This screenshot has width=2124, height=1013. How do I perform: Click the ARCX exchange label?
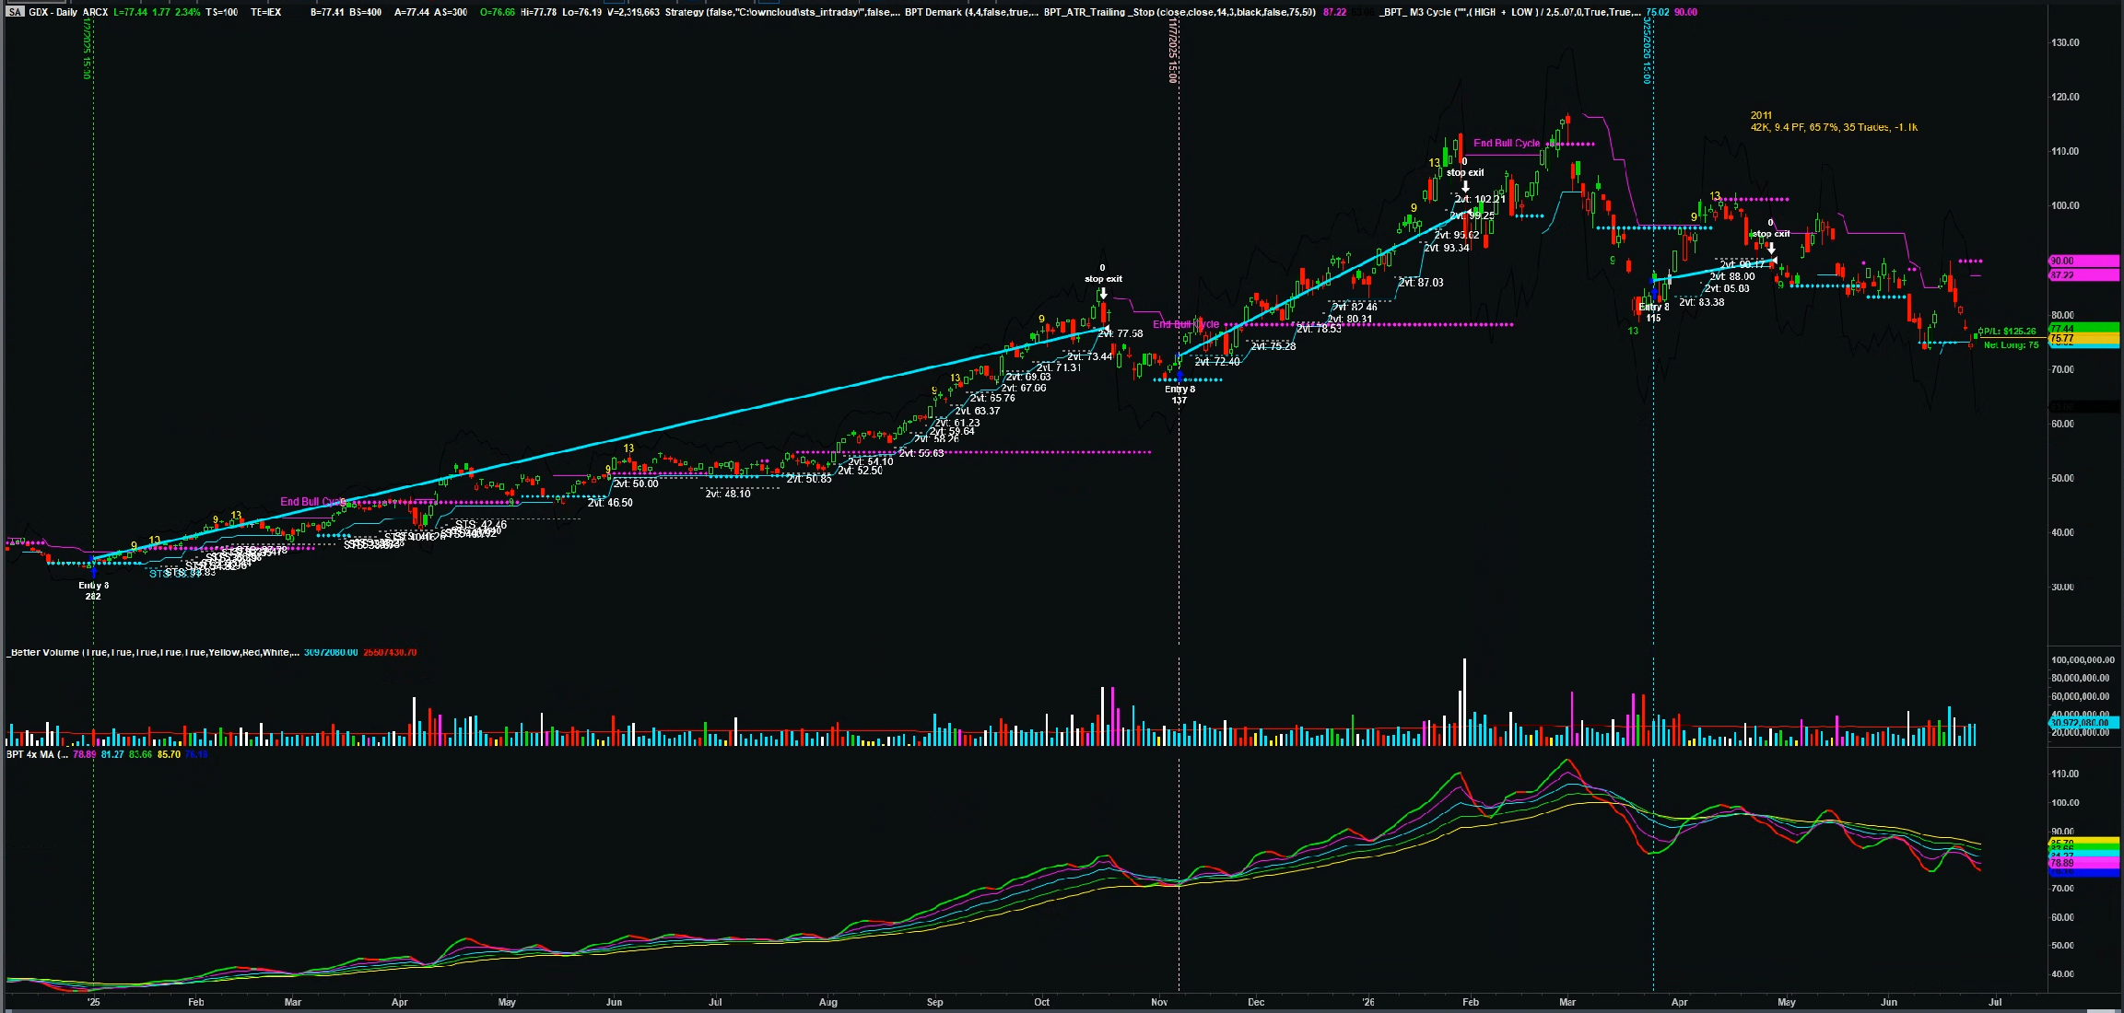click(96, 12)
